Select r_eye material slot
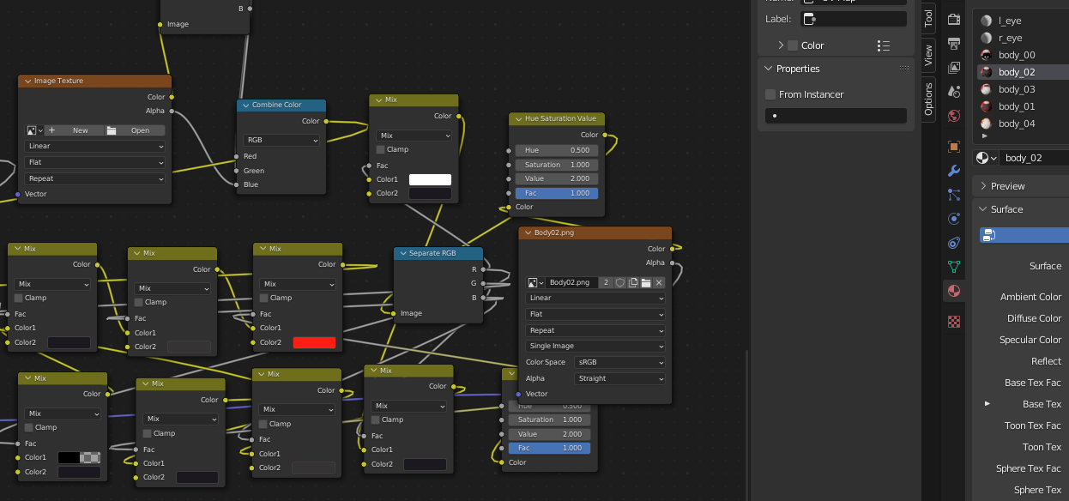Viewport: 1069px width, 501px height. coord(1023,38)
